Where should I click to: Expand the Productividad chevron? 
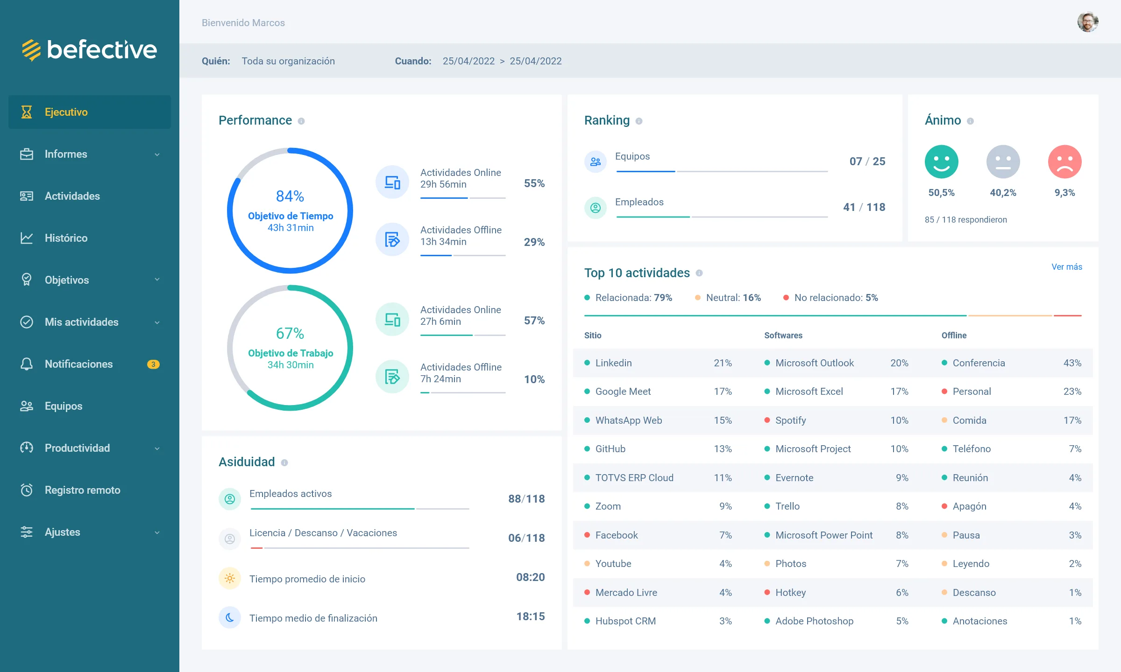click(157, 448)
